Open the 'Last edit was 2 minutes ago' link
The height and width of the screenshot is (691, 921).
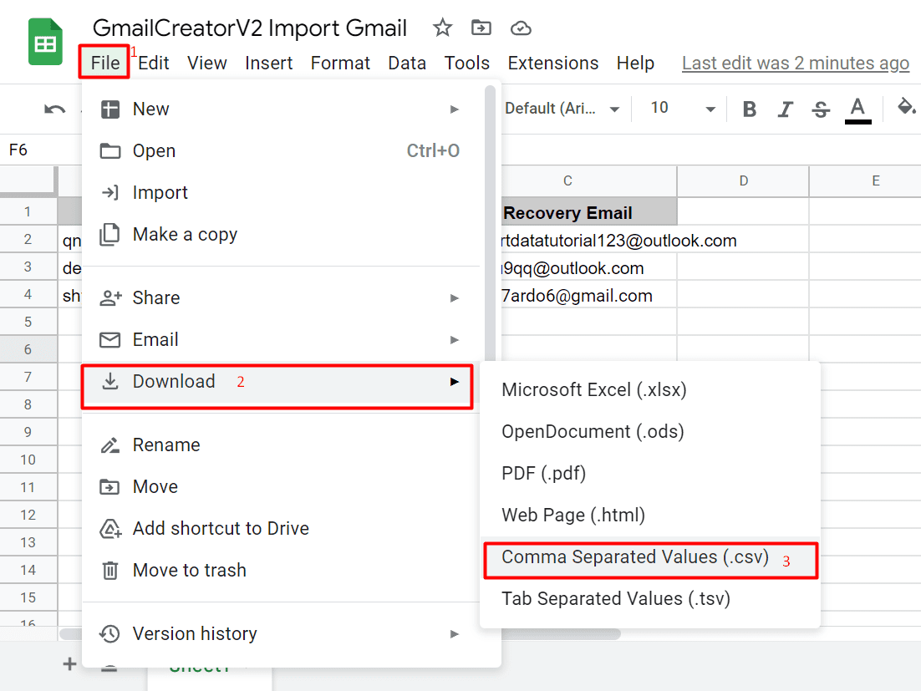click(796, 63)
